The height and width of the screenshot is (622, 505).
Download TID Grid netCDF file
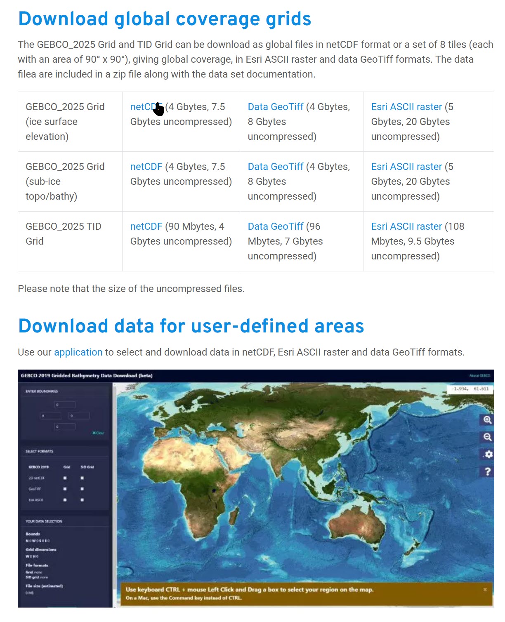click(146, 226)
